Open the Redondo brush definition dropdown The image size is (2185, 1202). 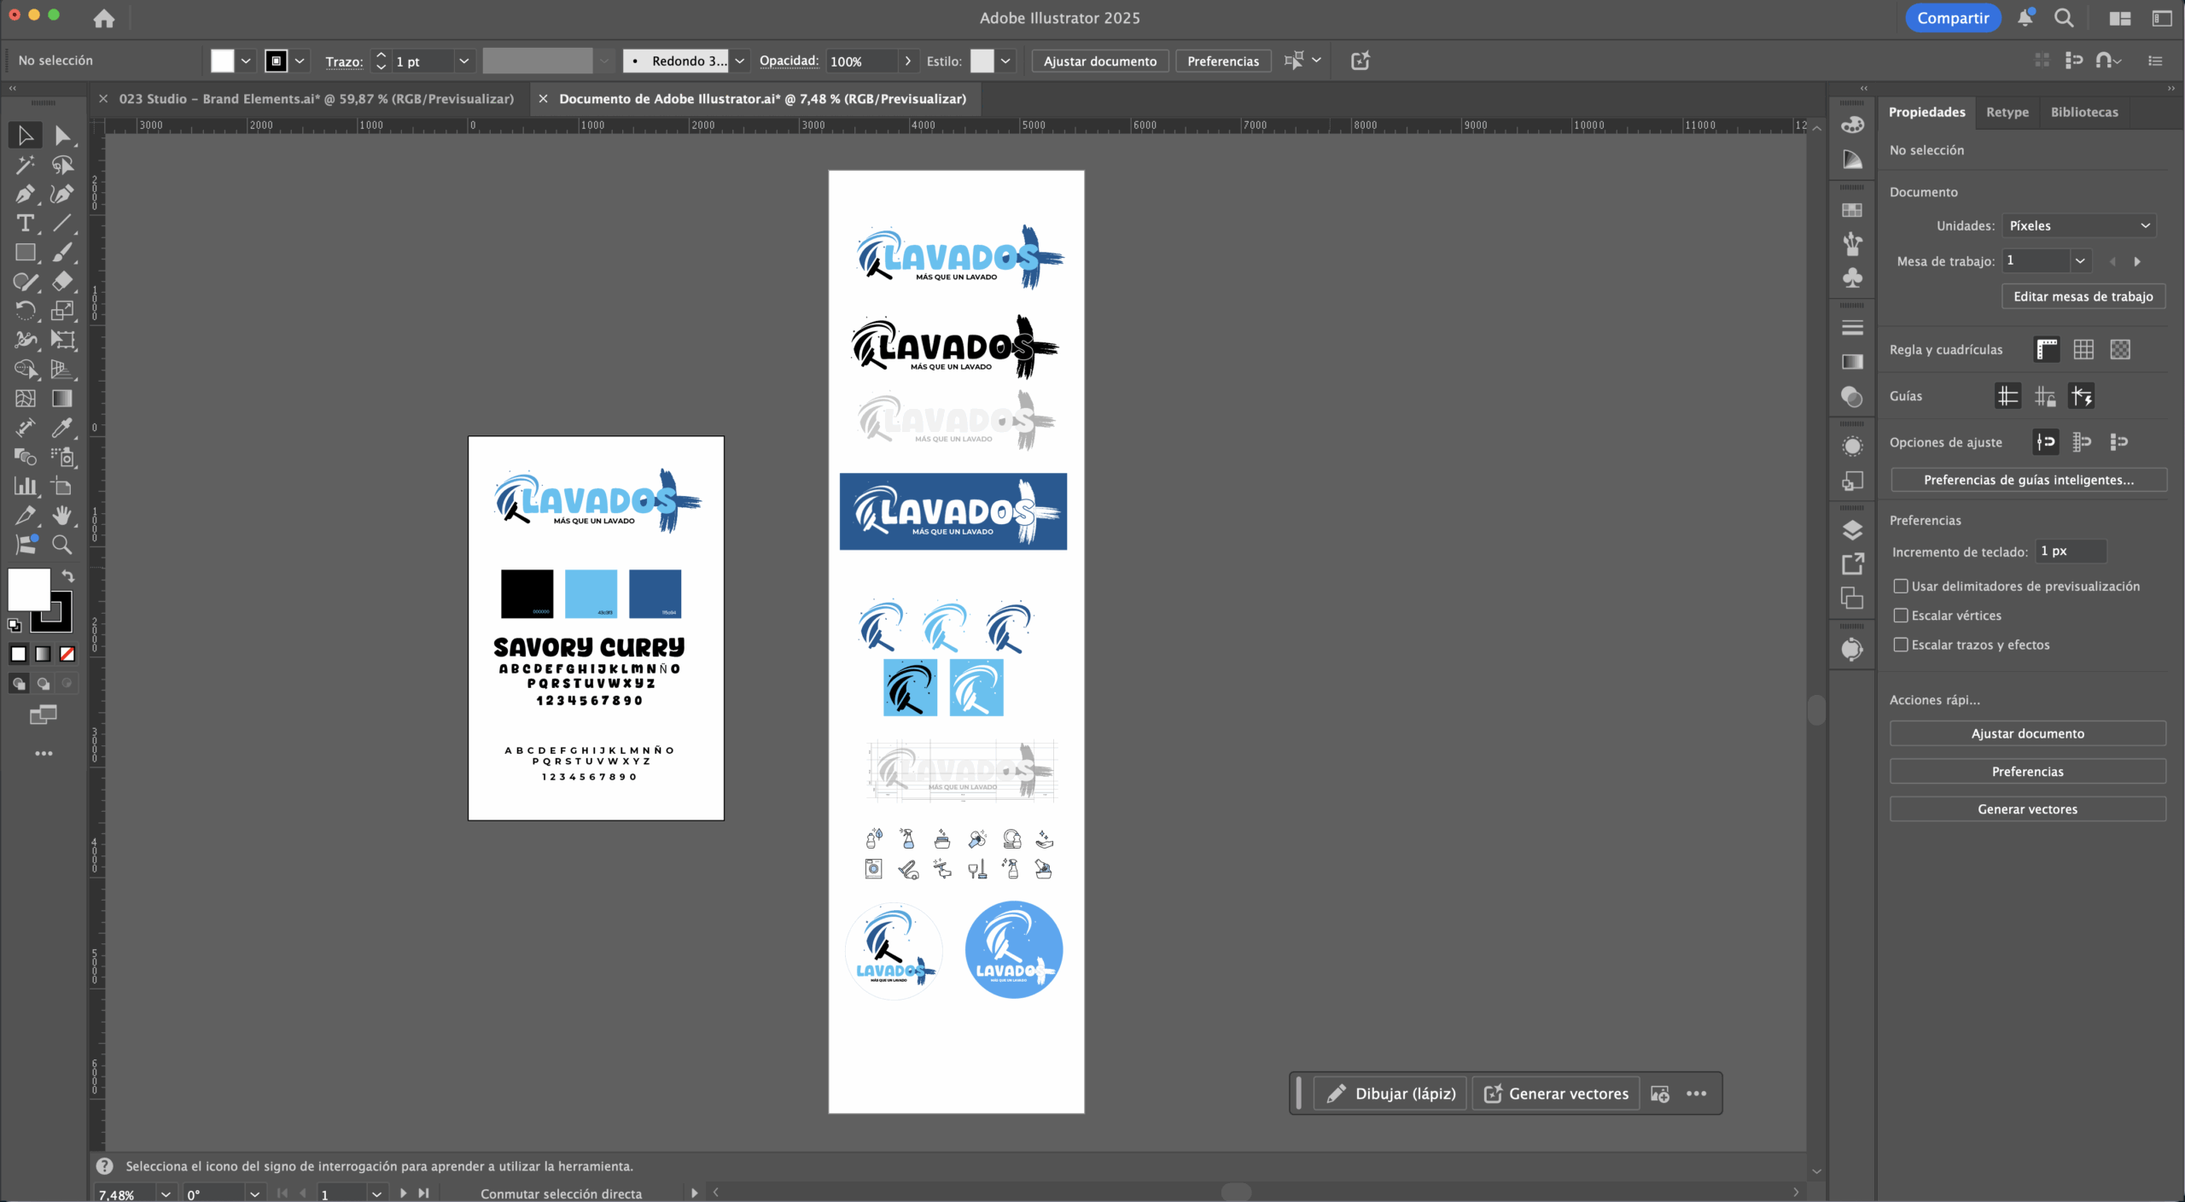pyautogui.click(x=740, y=61)
